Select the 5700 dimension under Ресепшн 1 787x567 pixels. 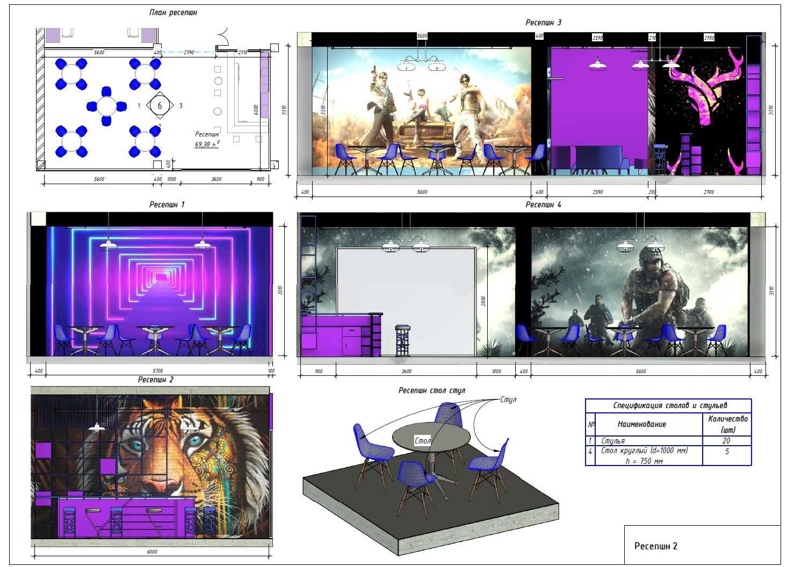(158, 371)
